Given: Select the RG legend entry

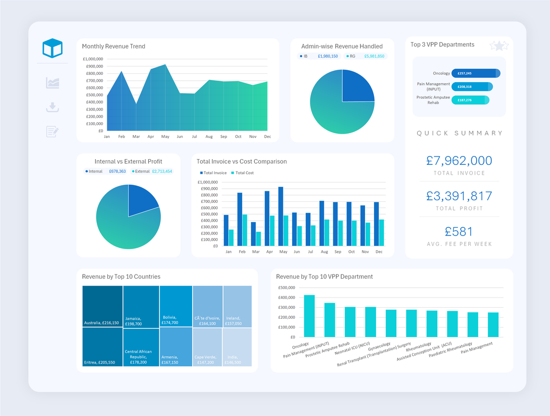Looking at the screenshot, I should click(365, 56).
